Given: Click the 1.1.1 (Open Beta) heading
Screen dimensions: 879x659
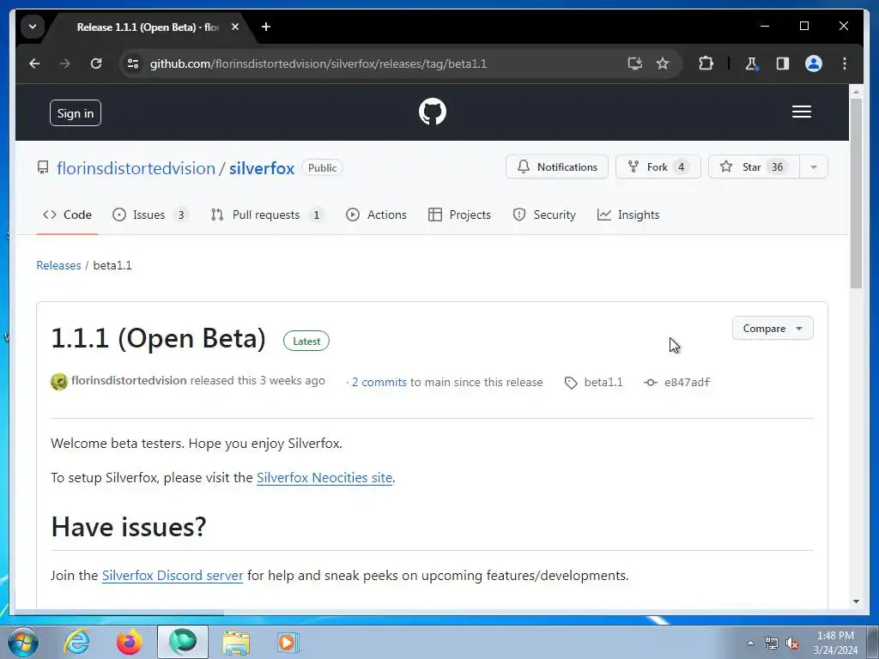Looking at the screenshot, I should [x=158, y=338].
